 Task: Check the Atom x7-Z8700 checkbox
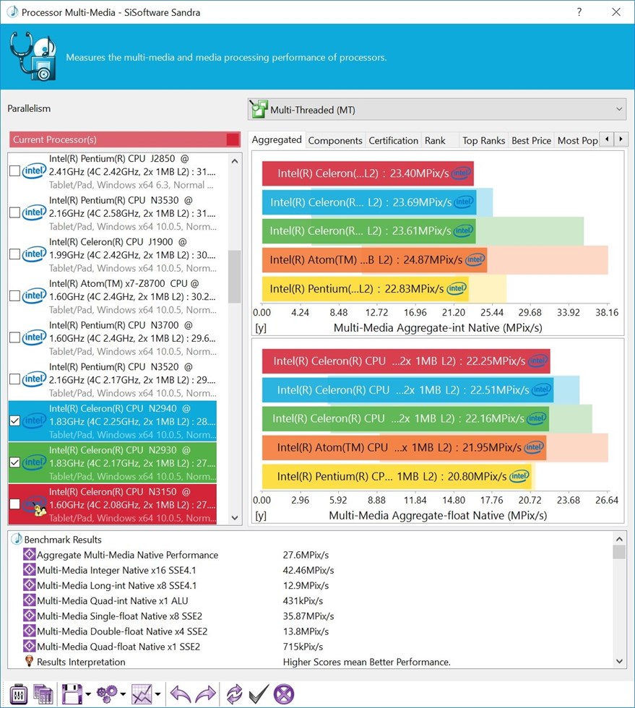[x=14, y=295]
